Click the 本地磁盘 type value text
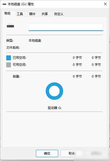 click(x=35, y=41)
